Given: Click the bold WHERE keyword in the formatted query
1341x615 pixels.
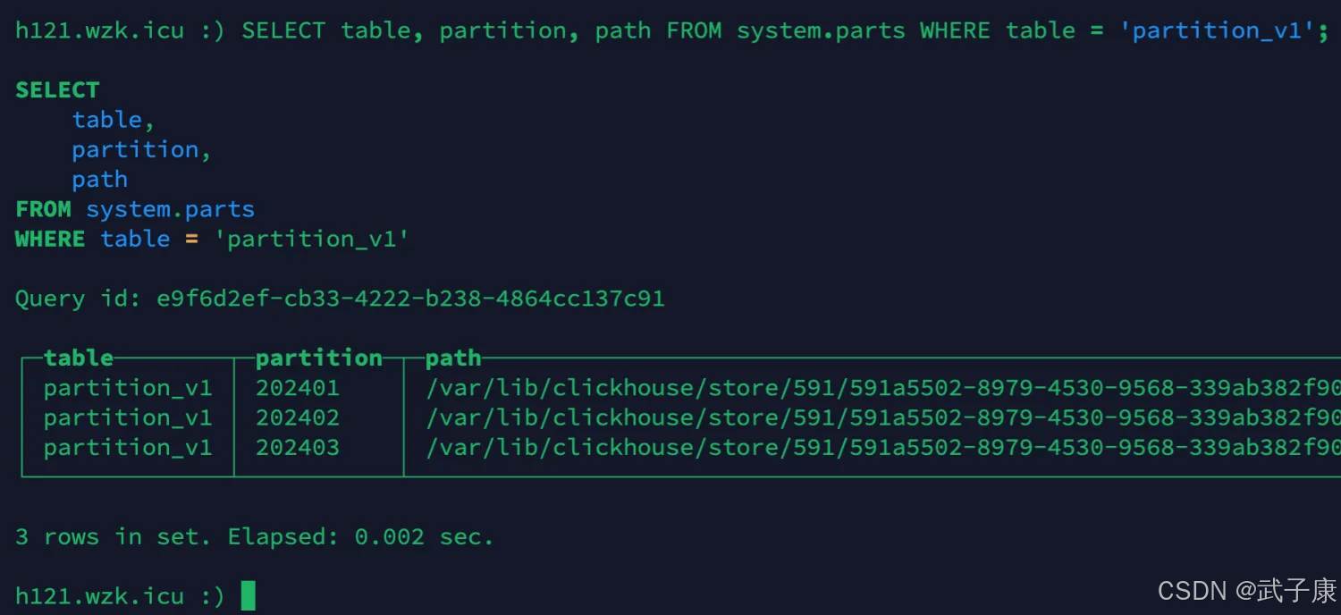Looking at the screenshot, I should click(x=50, y=239).
